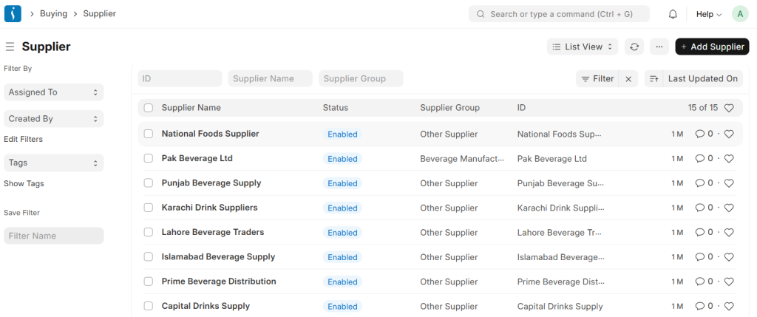The image size is (757, 317).
Task: Click Edit Filters link
Action: point(23,140)
